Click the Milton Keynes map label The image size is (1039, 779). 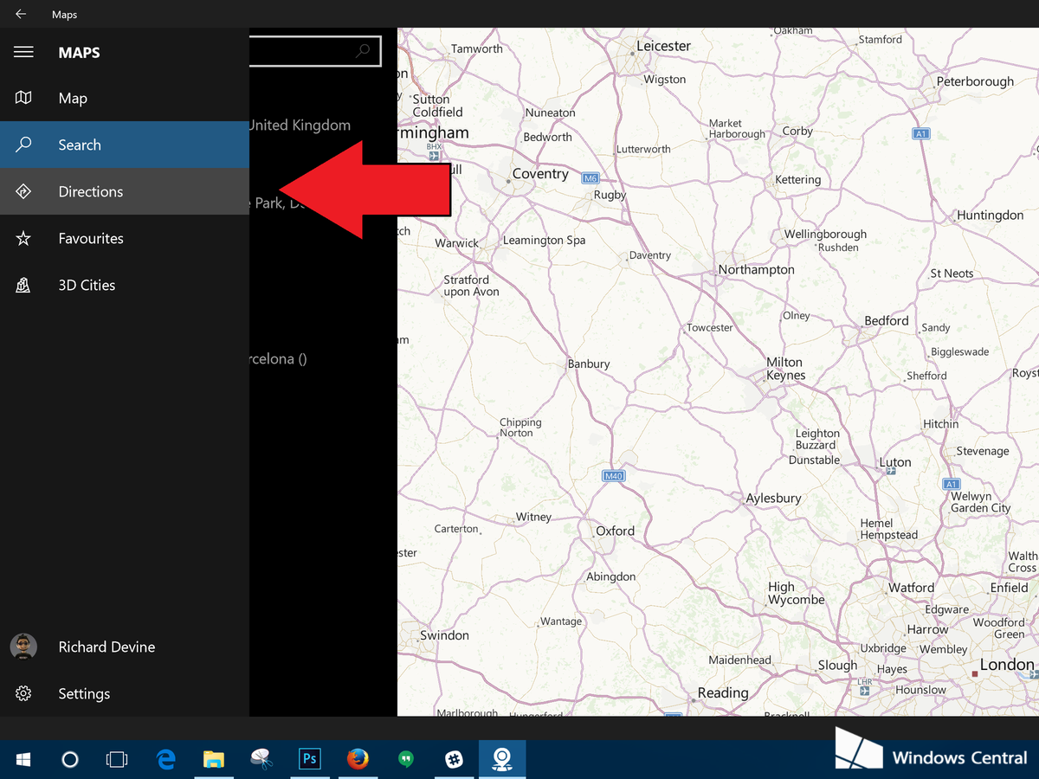[x=785, y=369]
